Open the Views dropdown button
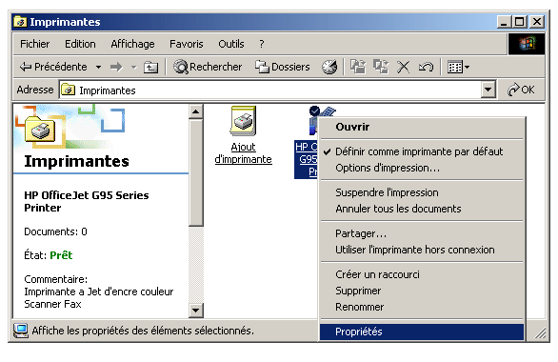 pos(458,67)
